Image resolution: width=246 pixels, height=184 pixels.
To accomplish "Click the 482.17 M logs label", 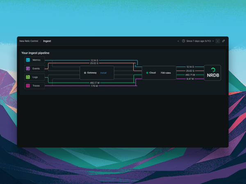I will pos(95,83).
